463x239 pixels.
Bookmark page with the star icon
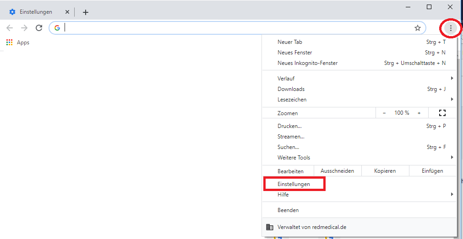click(417, 28)
